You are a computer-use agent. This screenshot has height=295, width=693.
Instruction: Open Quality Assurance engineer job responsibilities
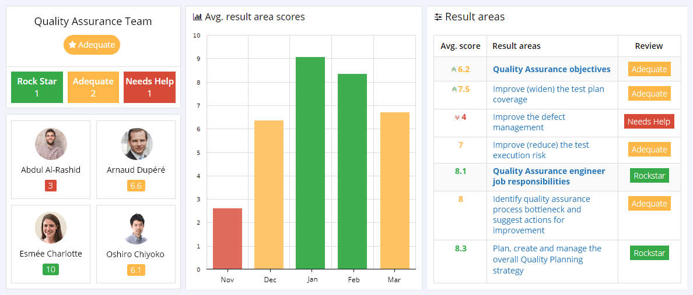[549, 176]
